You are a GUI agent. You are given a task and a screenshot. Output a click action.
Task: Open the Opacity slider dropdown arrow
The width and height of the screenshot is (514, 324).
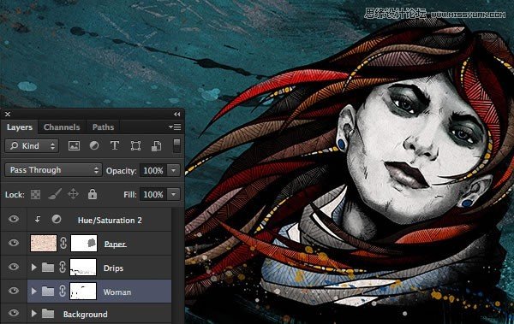click(x=173, y=170)
